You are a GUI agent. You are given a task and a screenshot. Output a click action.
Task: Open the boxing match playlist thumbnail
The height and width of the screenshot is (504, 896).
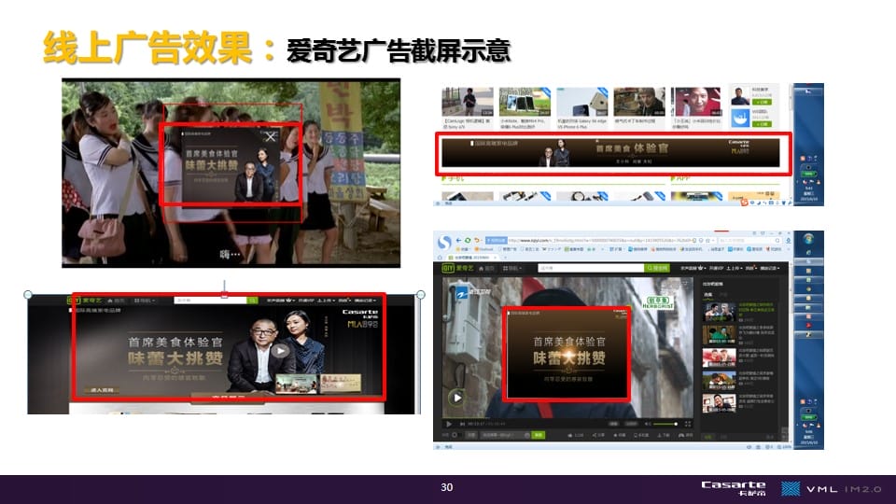719,313
